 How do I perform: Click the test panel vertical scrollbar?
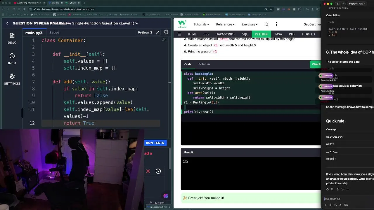pos(170,159)
